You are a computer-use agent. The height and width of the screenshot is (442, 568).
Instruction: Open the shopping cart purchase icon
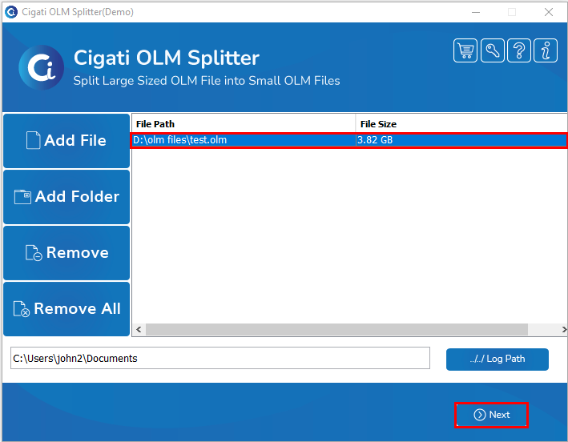[465, 50]
